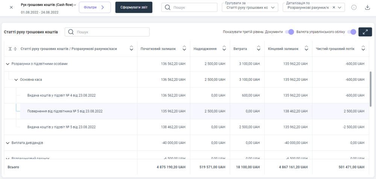The image size is (376, 179).
Task: Click the fullscreen expand table icon
Action: [365, 32]
